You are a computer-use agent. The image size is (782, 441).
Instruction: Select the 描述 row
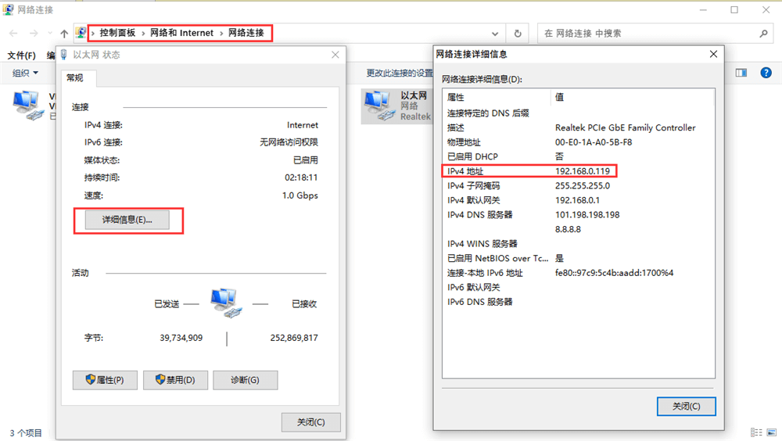(579, 127)
